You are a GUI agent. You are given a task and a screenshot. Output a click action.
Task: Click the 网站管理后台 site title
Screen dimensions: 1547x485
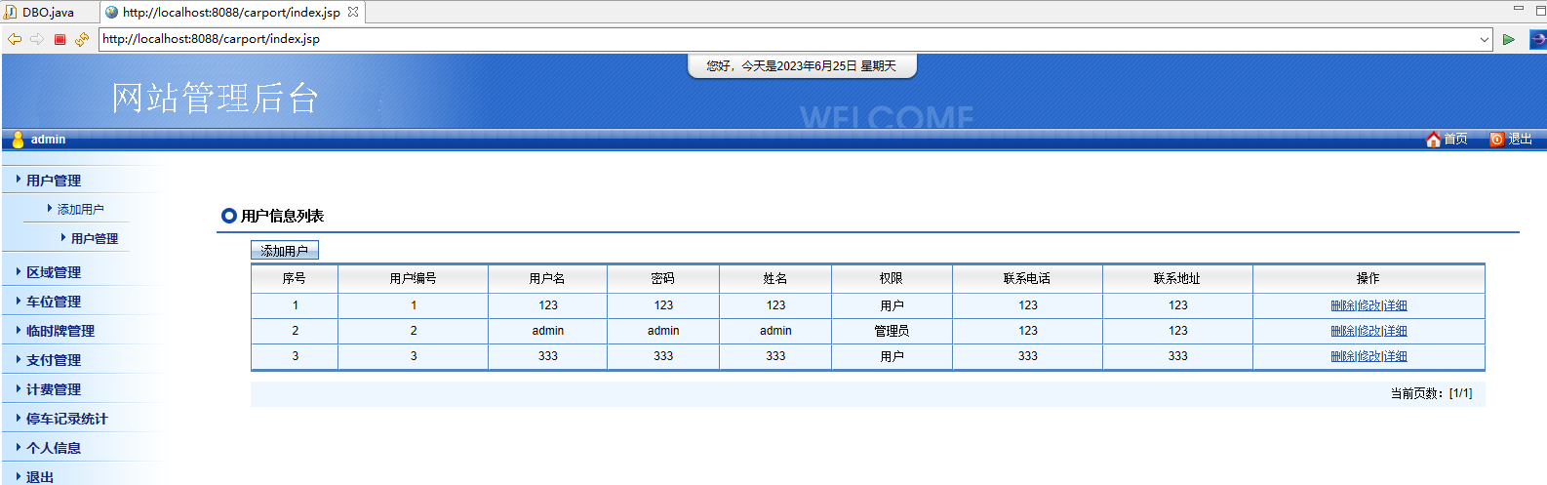click(x=216, y=98)
